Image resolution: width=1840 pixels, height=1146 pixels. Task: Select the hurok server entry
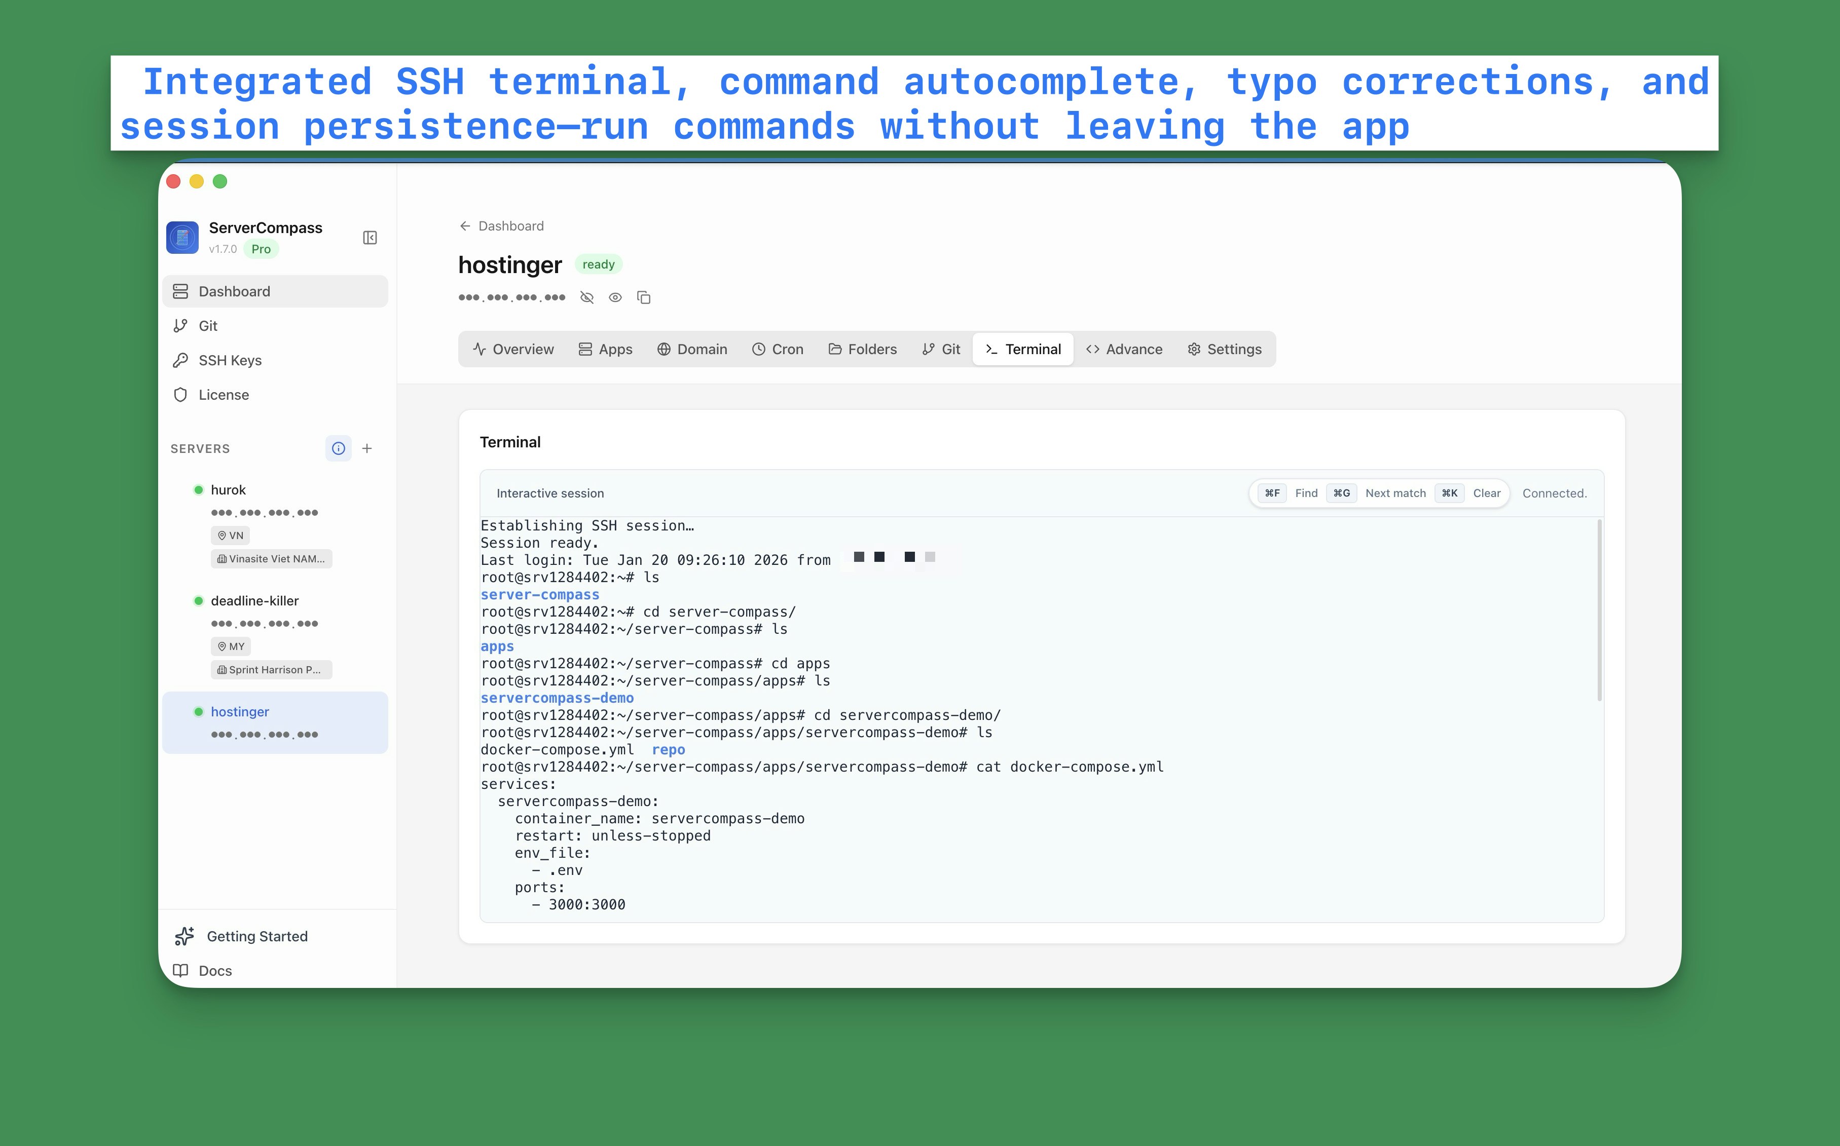[228, 490]
